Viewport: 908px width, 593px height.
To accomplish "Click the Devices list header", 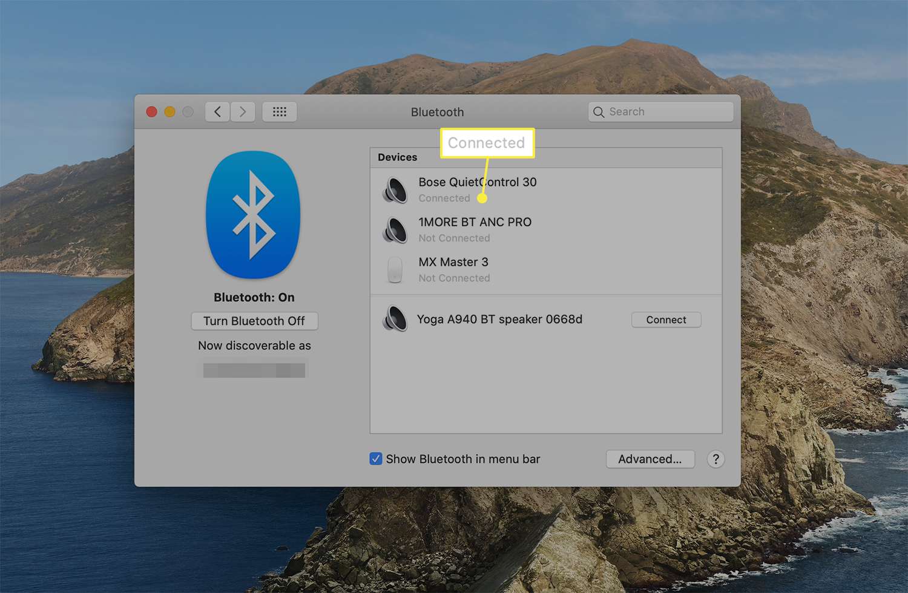I will pyautogui.click(x=546, y=157).
